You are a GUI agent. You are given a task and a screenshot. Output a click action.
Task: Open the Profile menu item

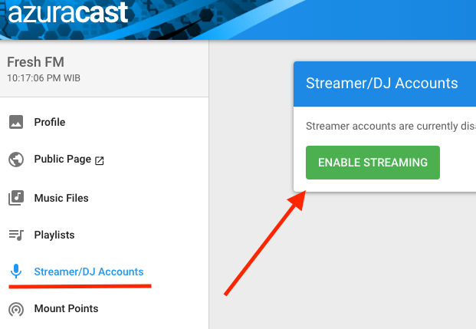click(x=50, y=122)
